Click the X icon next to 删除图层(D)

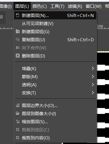(18, 56)
